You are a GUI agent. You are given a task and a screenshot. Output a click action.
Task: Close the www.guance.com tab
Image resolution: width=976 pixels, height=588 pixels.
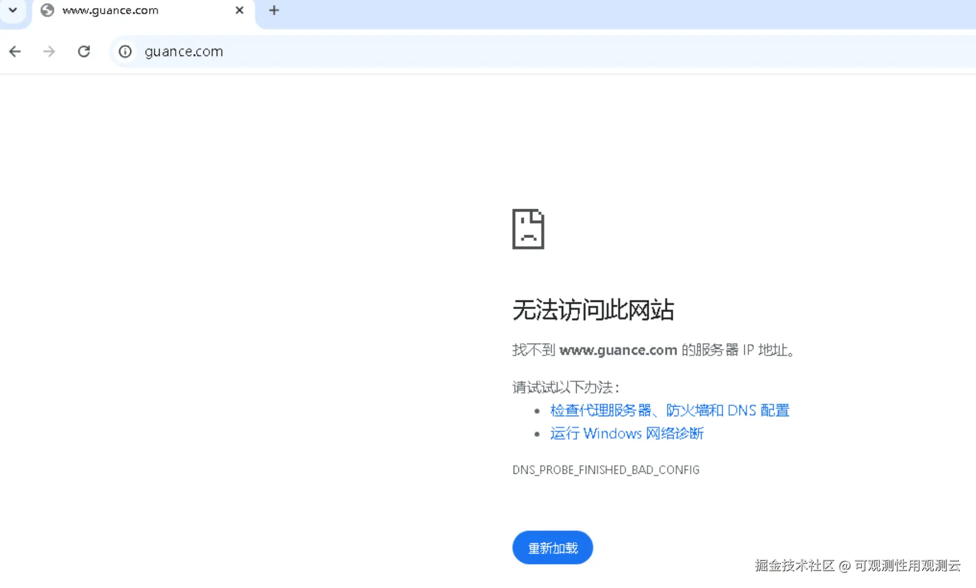pyautogui.click(x=239, y=10)
